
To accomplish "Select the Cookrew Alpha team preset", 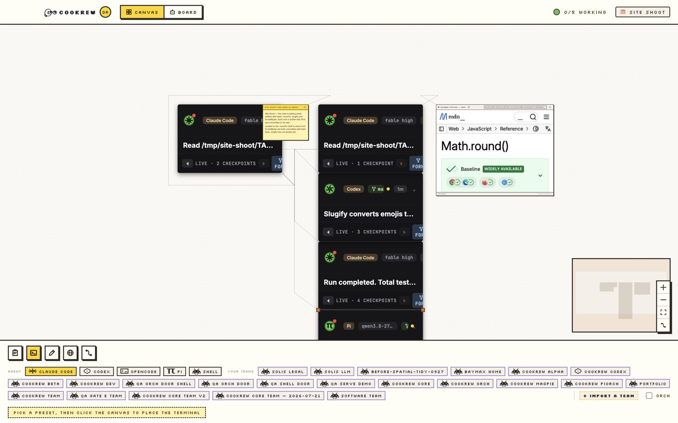I will [538, 371].
